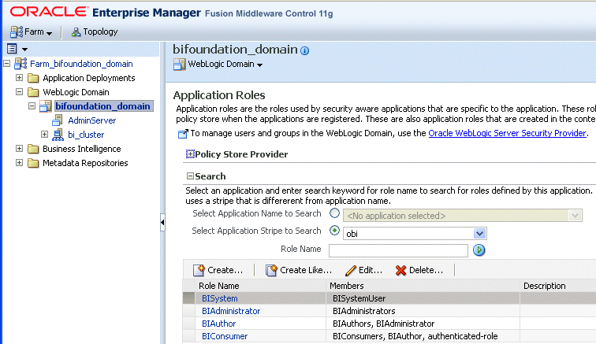
Task: Collapse the Search section
Action: tap(190, 176)
